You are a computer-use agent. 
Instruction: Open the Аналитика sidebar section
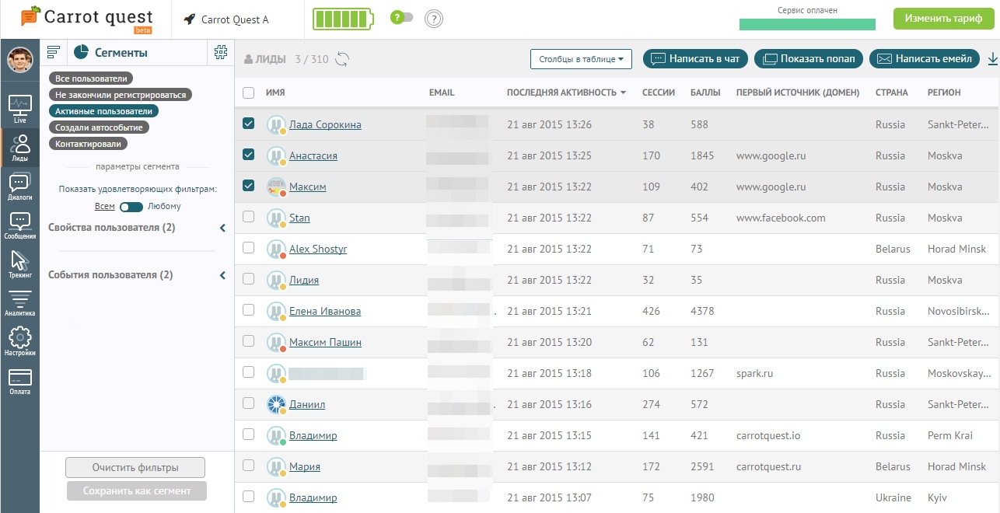19,303
